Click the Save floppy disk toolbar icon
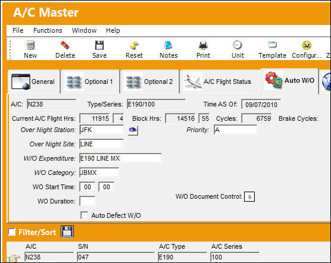The image size is (331, 263). pyautogui.click(x=99, y=45)
